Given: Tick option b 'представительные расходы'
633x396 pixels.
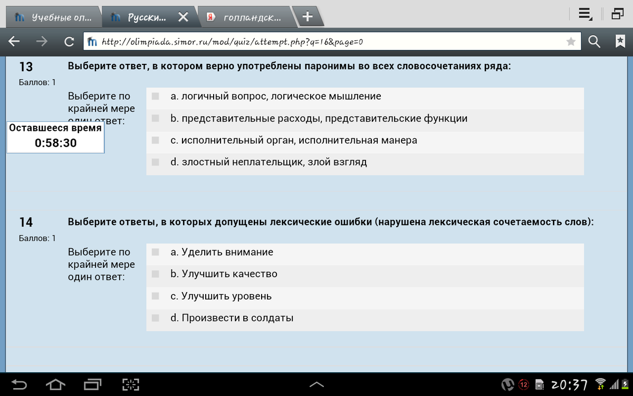Looking at the screenshot, I should click(155, 118).
